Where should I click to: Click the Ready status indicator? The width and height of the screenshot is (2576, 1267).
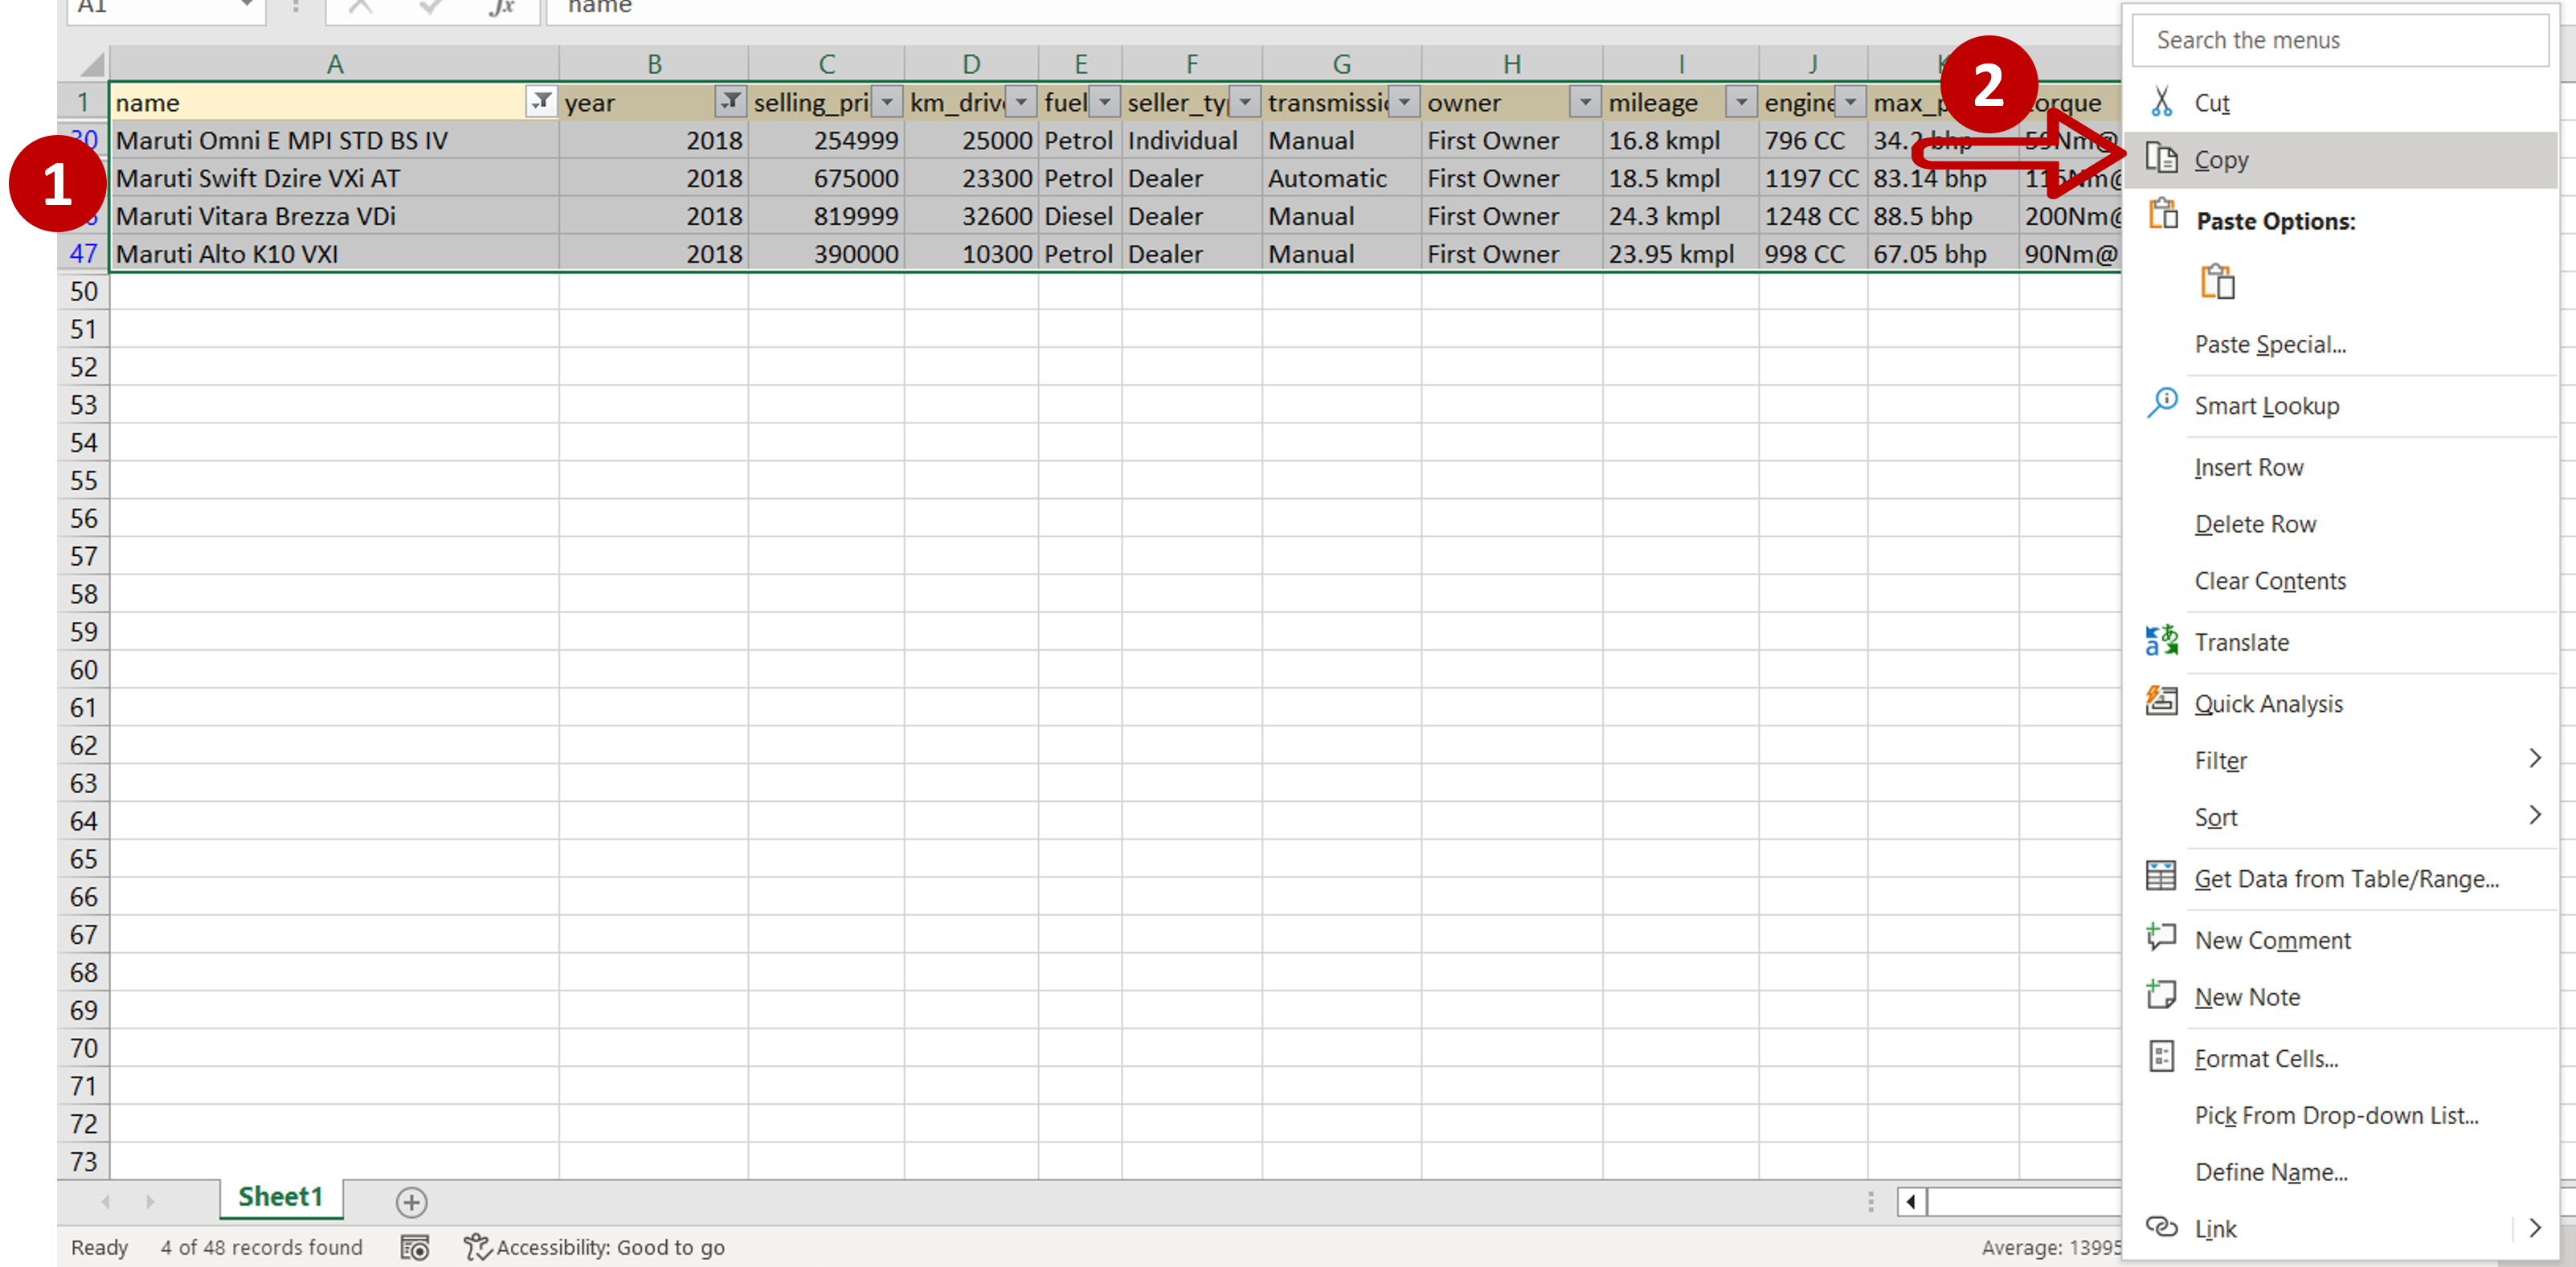(100, 1247)
